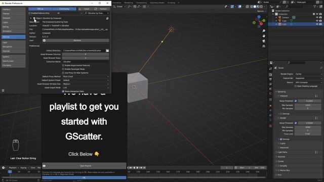Open the Save & Load section
The image size is (324, 182).
point(14,61)
